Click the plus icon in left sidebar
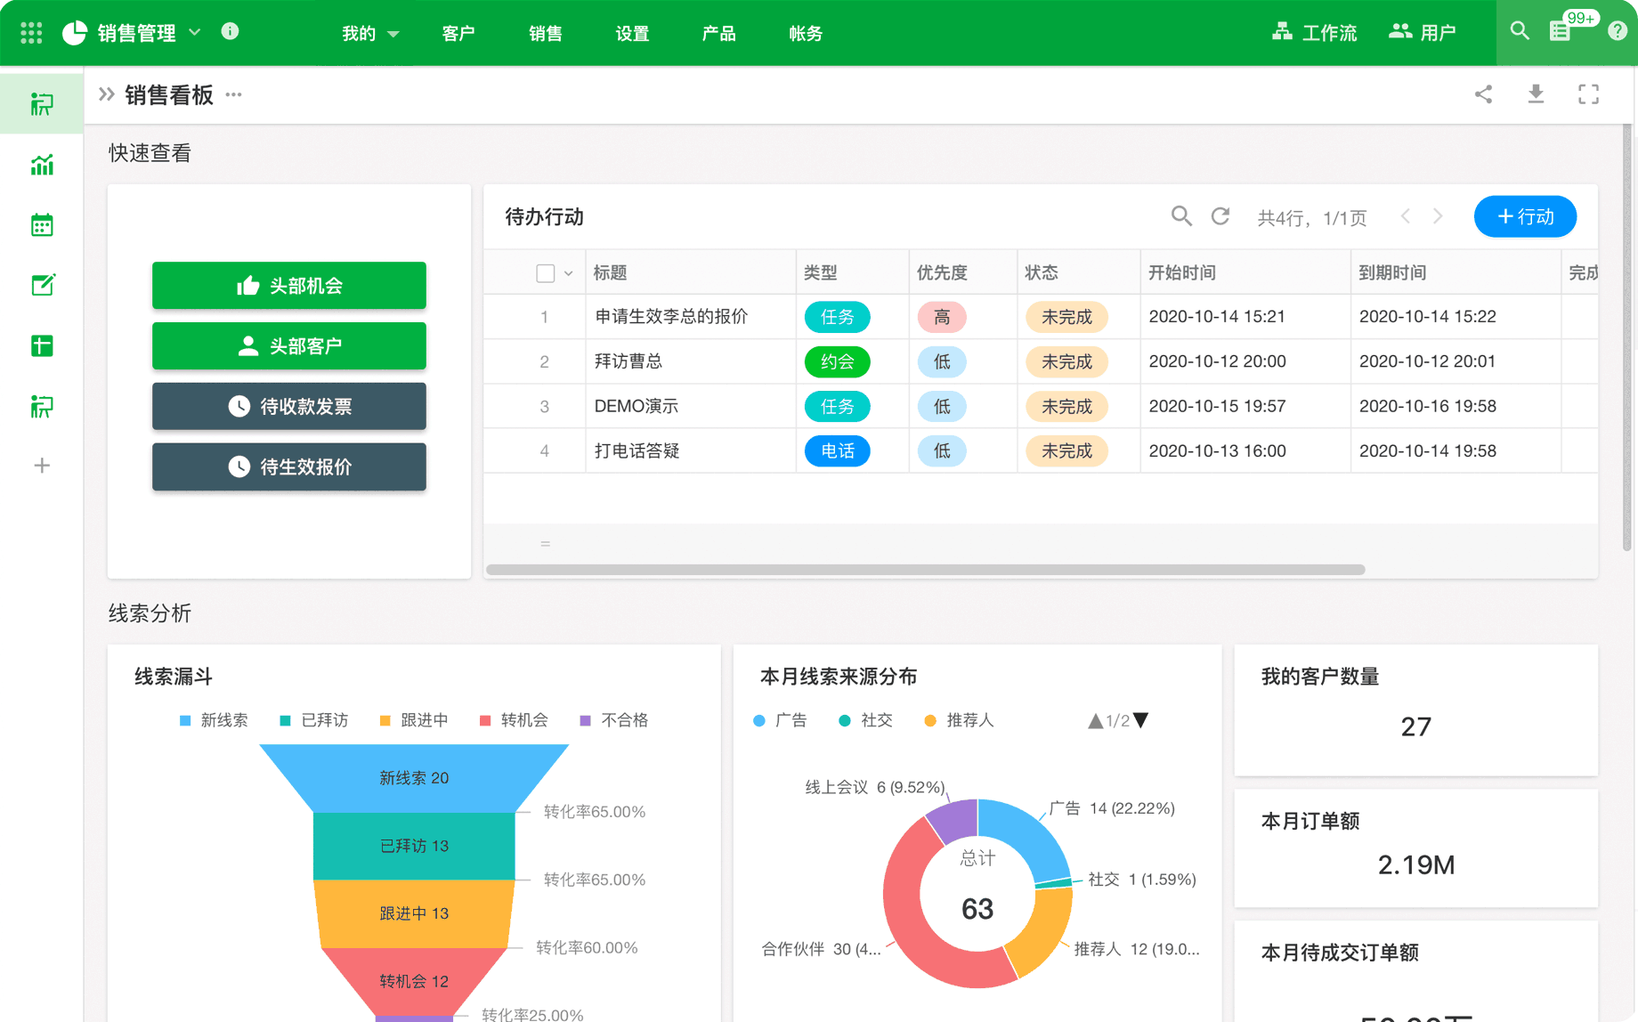 click(42, 466)
